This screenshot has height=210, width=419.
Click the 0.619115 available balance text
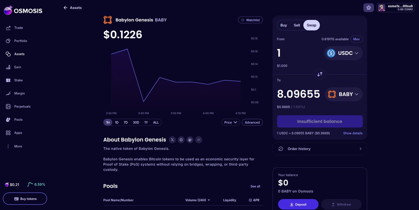coord(335,39)
